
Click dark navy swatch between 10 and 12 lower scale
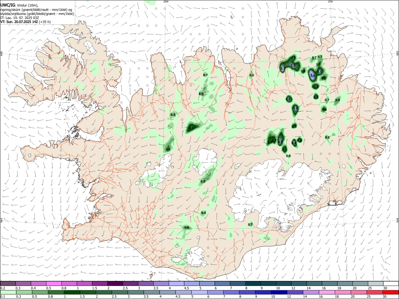click(x=278, y=292)
